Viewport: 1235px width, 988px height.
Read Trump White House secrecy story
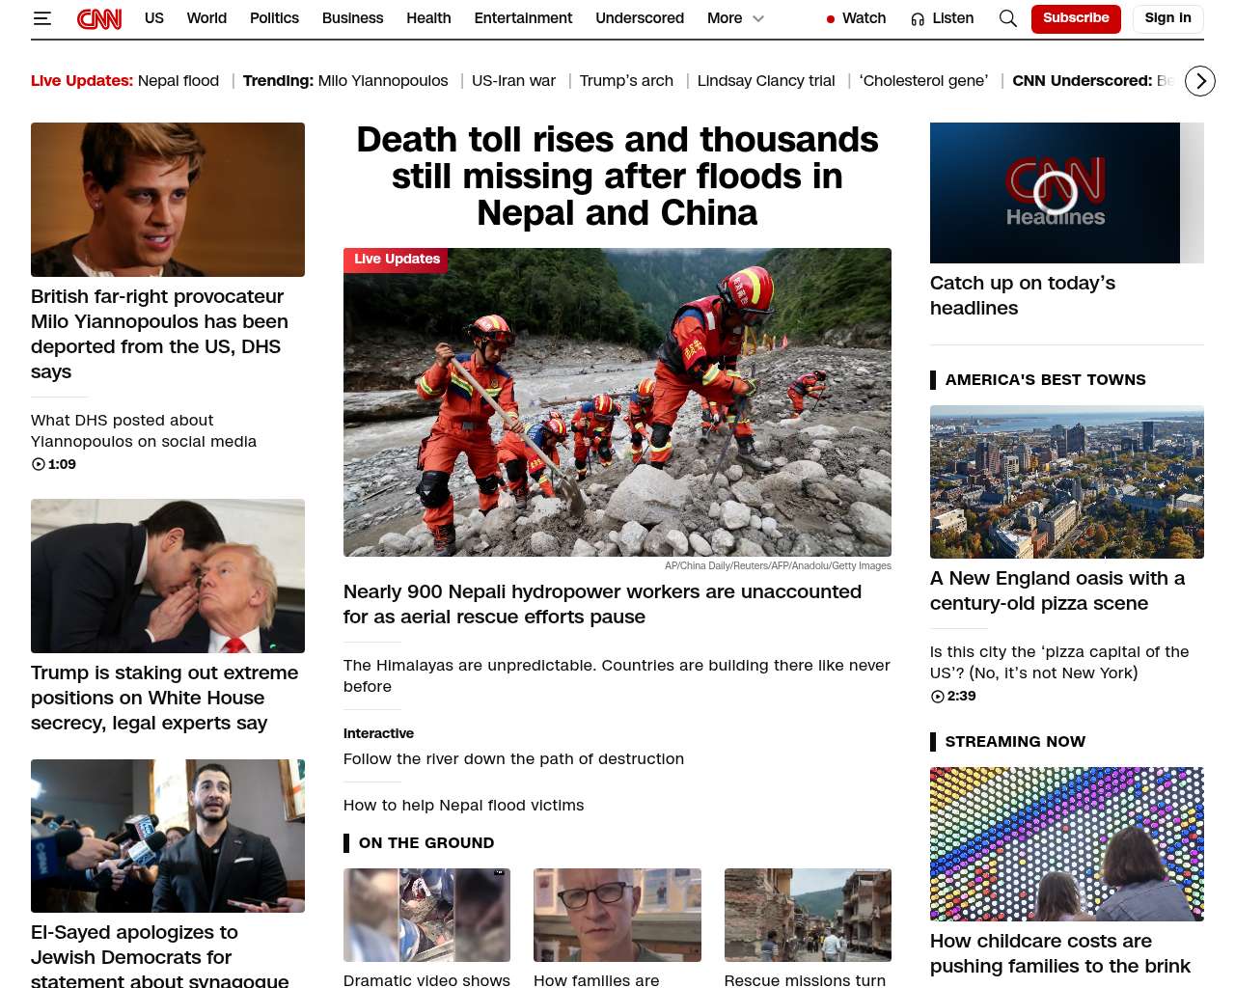tap(164, 698)
